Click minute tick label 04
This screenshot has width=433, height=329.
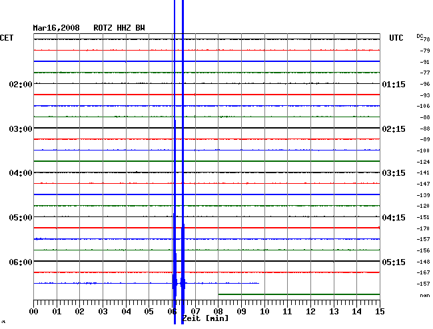point(126,312)
